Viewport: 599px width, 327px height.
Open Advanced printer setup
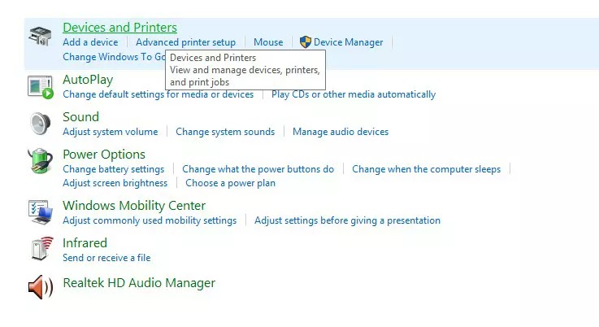point(185,42)
